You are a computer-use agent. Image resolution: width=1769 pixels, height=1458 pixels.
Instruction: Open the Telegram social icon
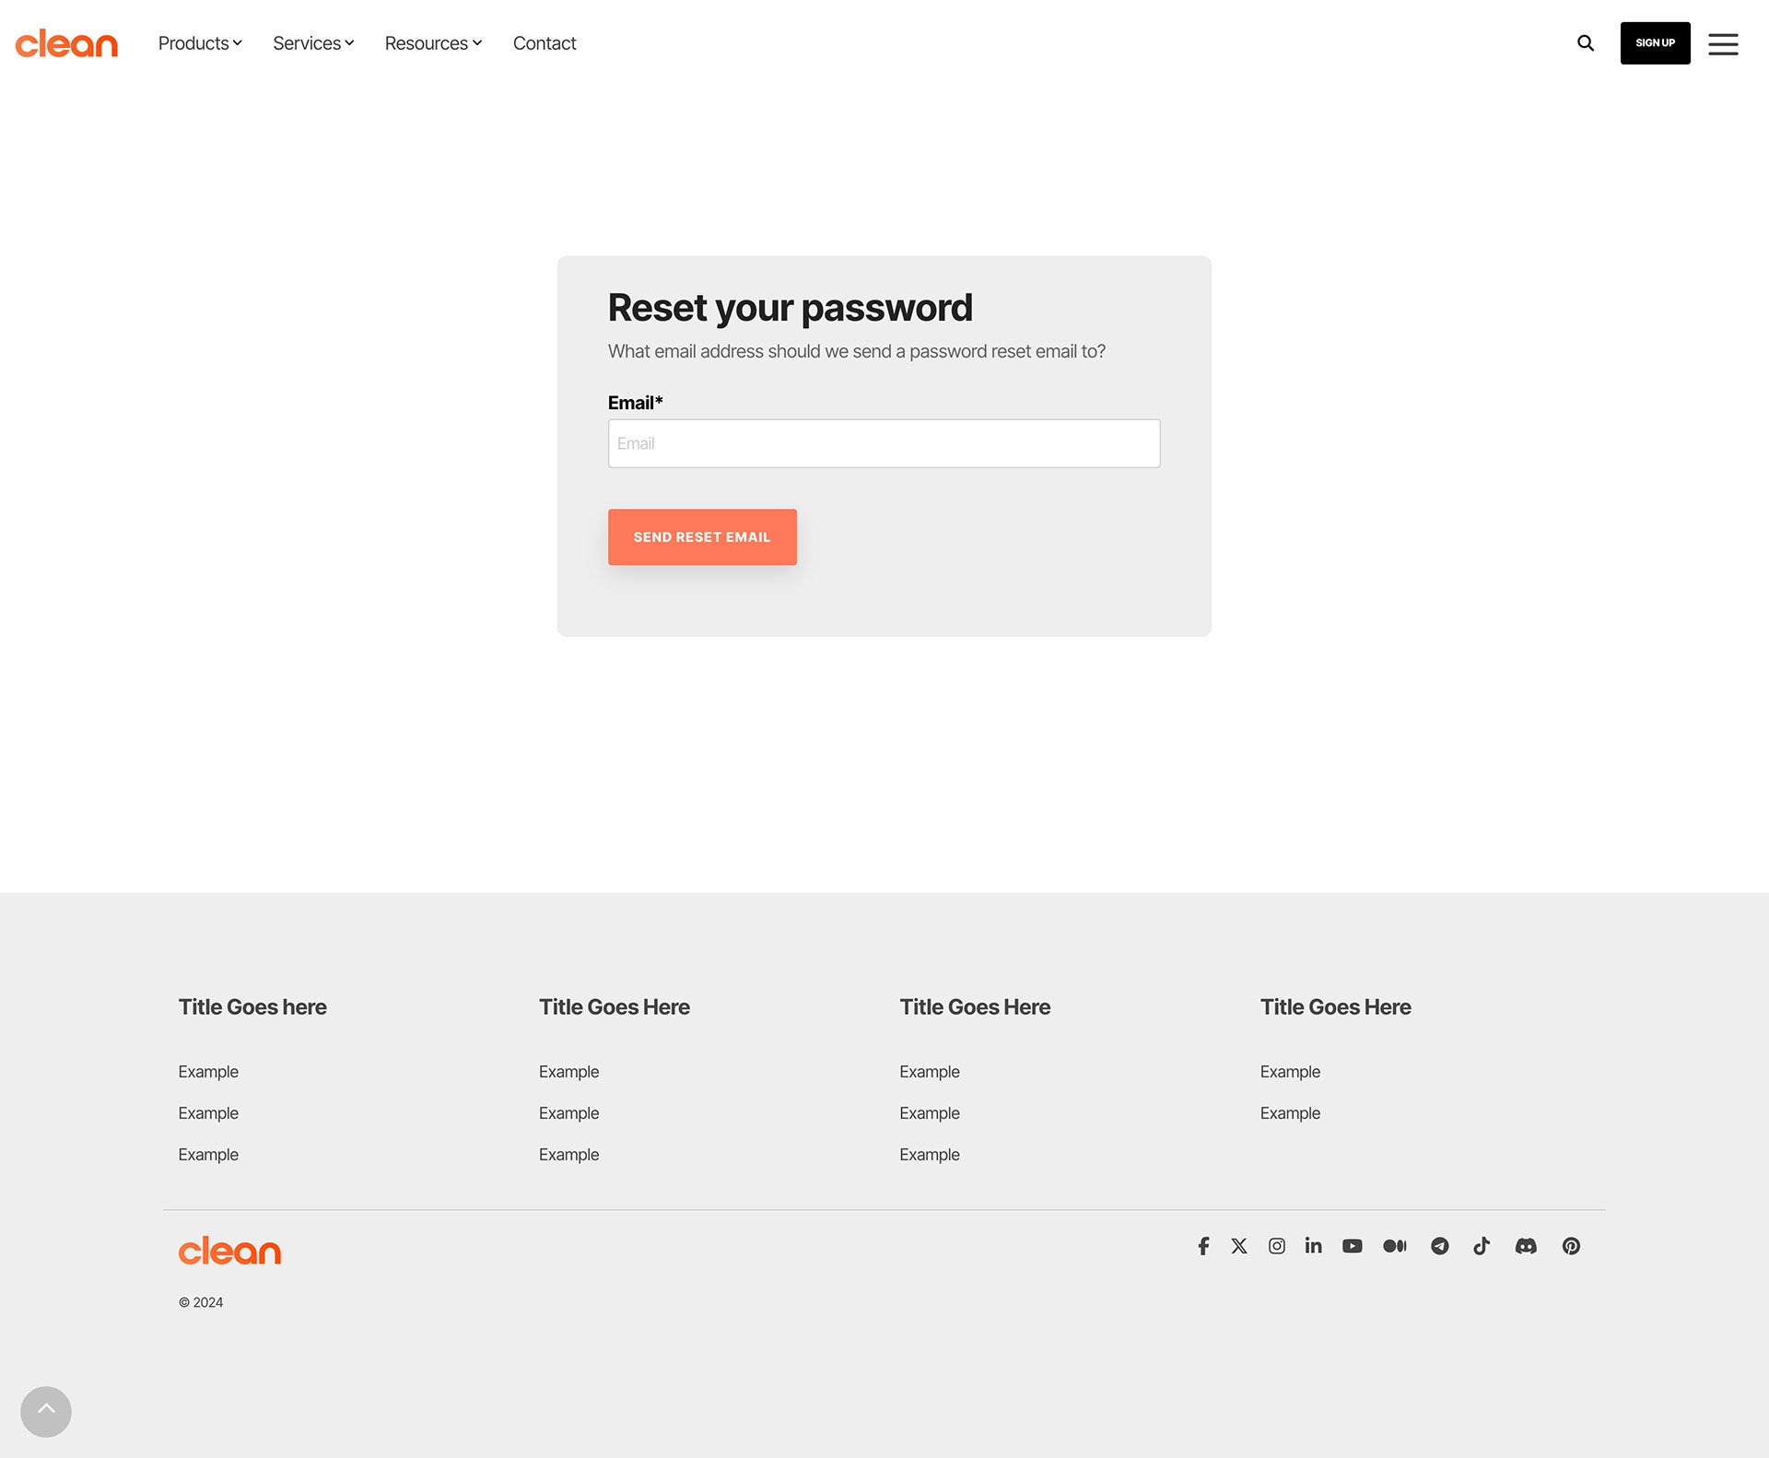click(x=1440, y=1246)
